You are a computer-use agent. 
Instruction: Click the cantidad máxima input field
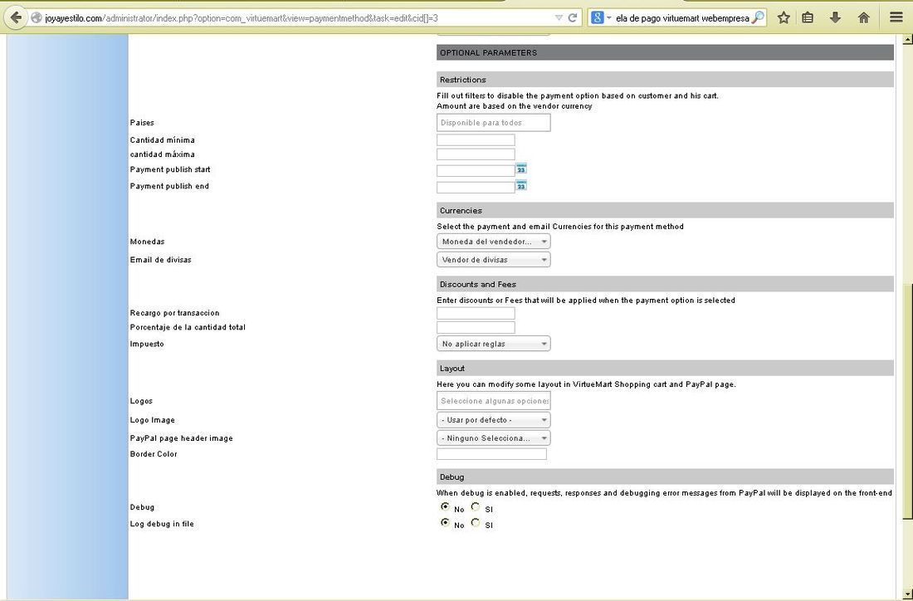476,154
